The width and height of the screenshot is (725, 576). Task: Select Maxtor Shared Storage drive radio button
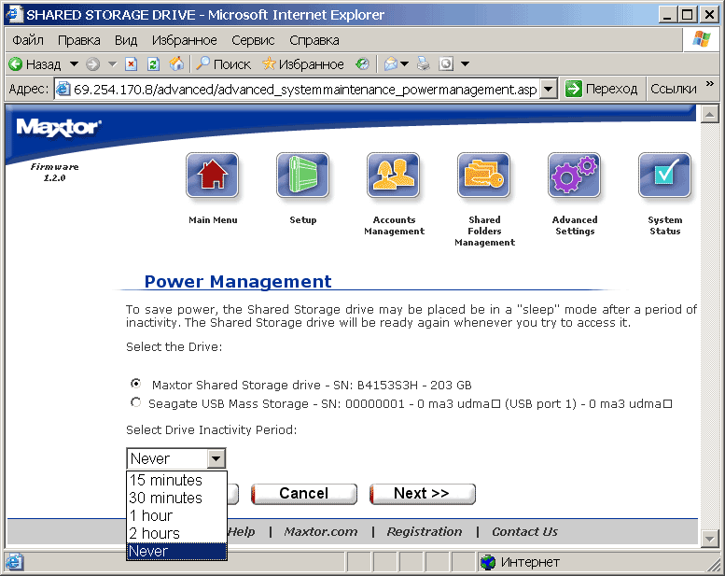tap(135, 384)
